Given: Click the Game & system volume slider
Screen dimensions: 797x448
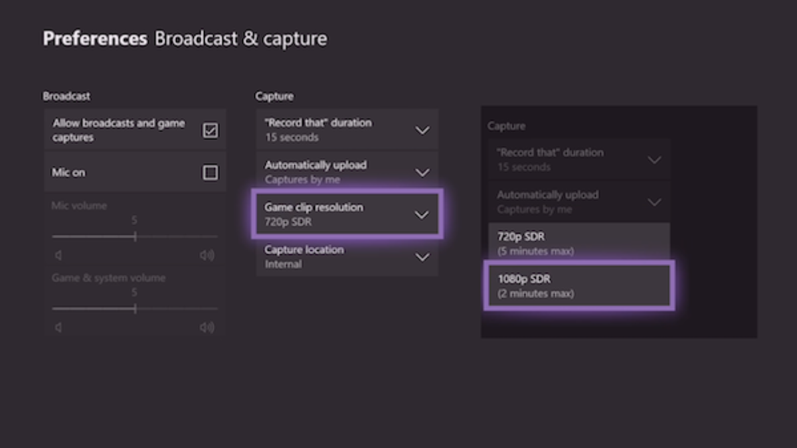Looking at the screenshot, I should [x=135, y=308].
